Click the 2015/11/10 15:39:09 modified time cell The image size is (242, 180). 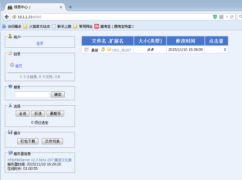point(185,50)
